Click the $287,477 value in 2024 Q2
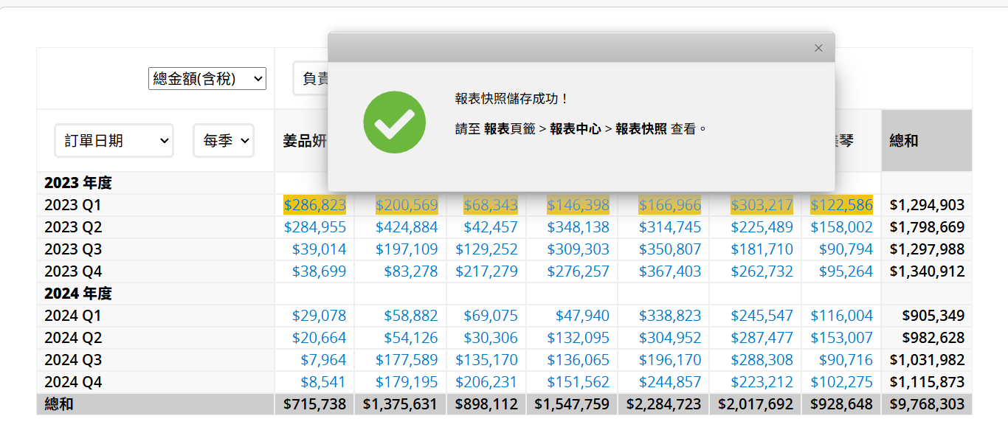Image resolution: width=1008 pixels, height=447 pixels. click(762, 338)
